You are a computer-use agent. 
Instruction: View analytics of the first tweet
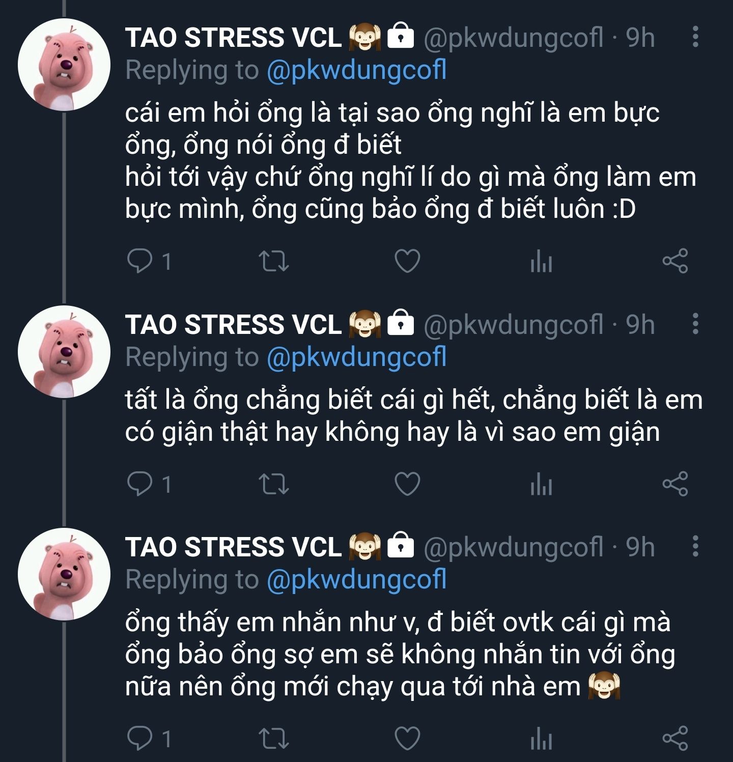pyautogui.click(x=541, y=262)
